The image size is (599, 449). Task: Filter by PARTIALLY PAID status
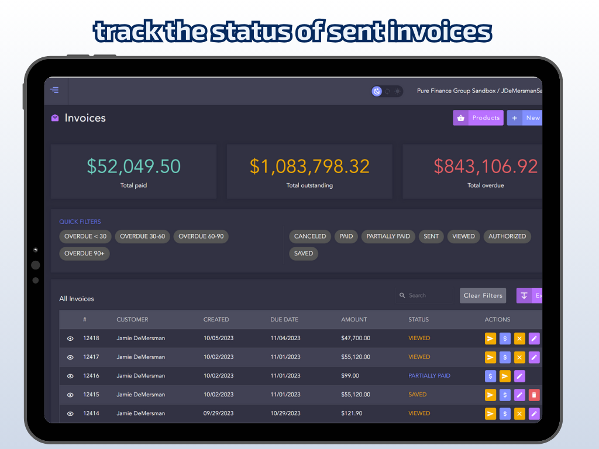(388, 236)
